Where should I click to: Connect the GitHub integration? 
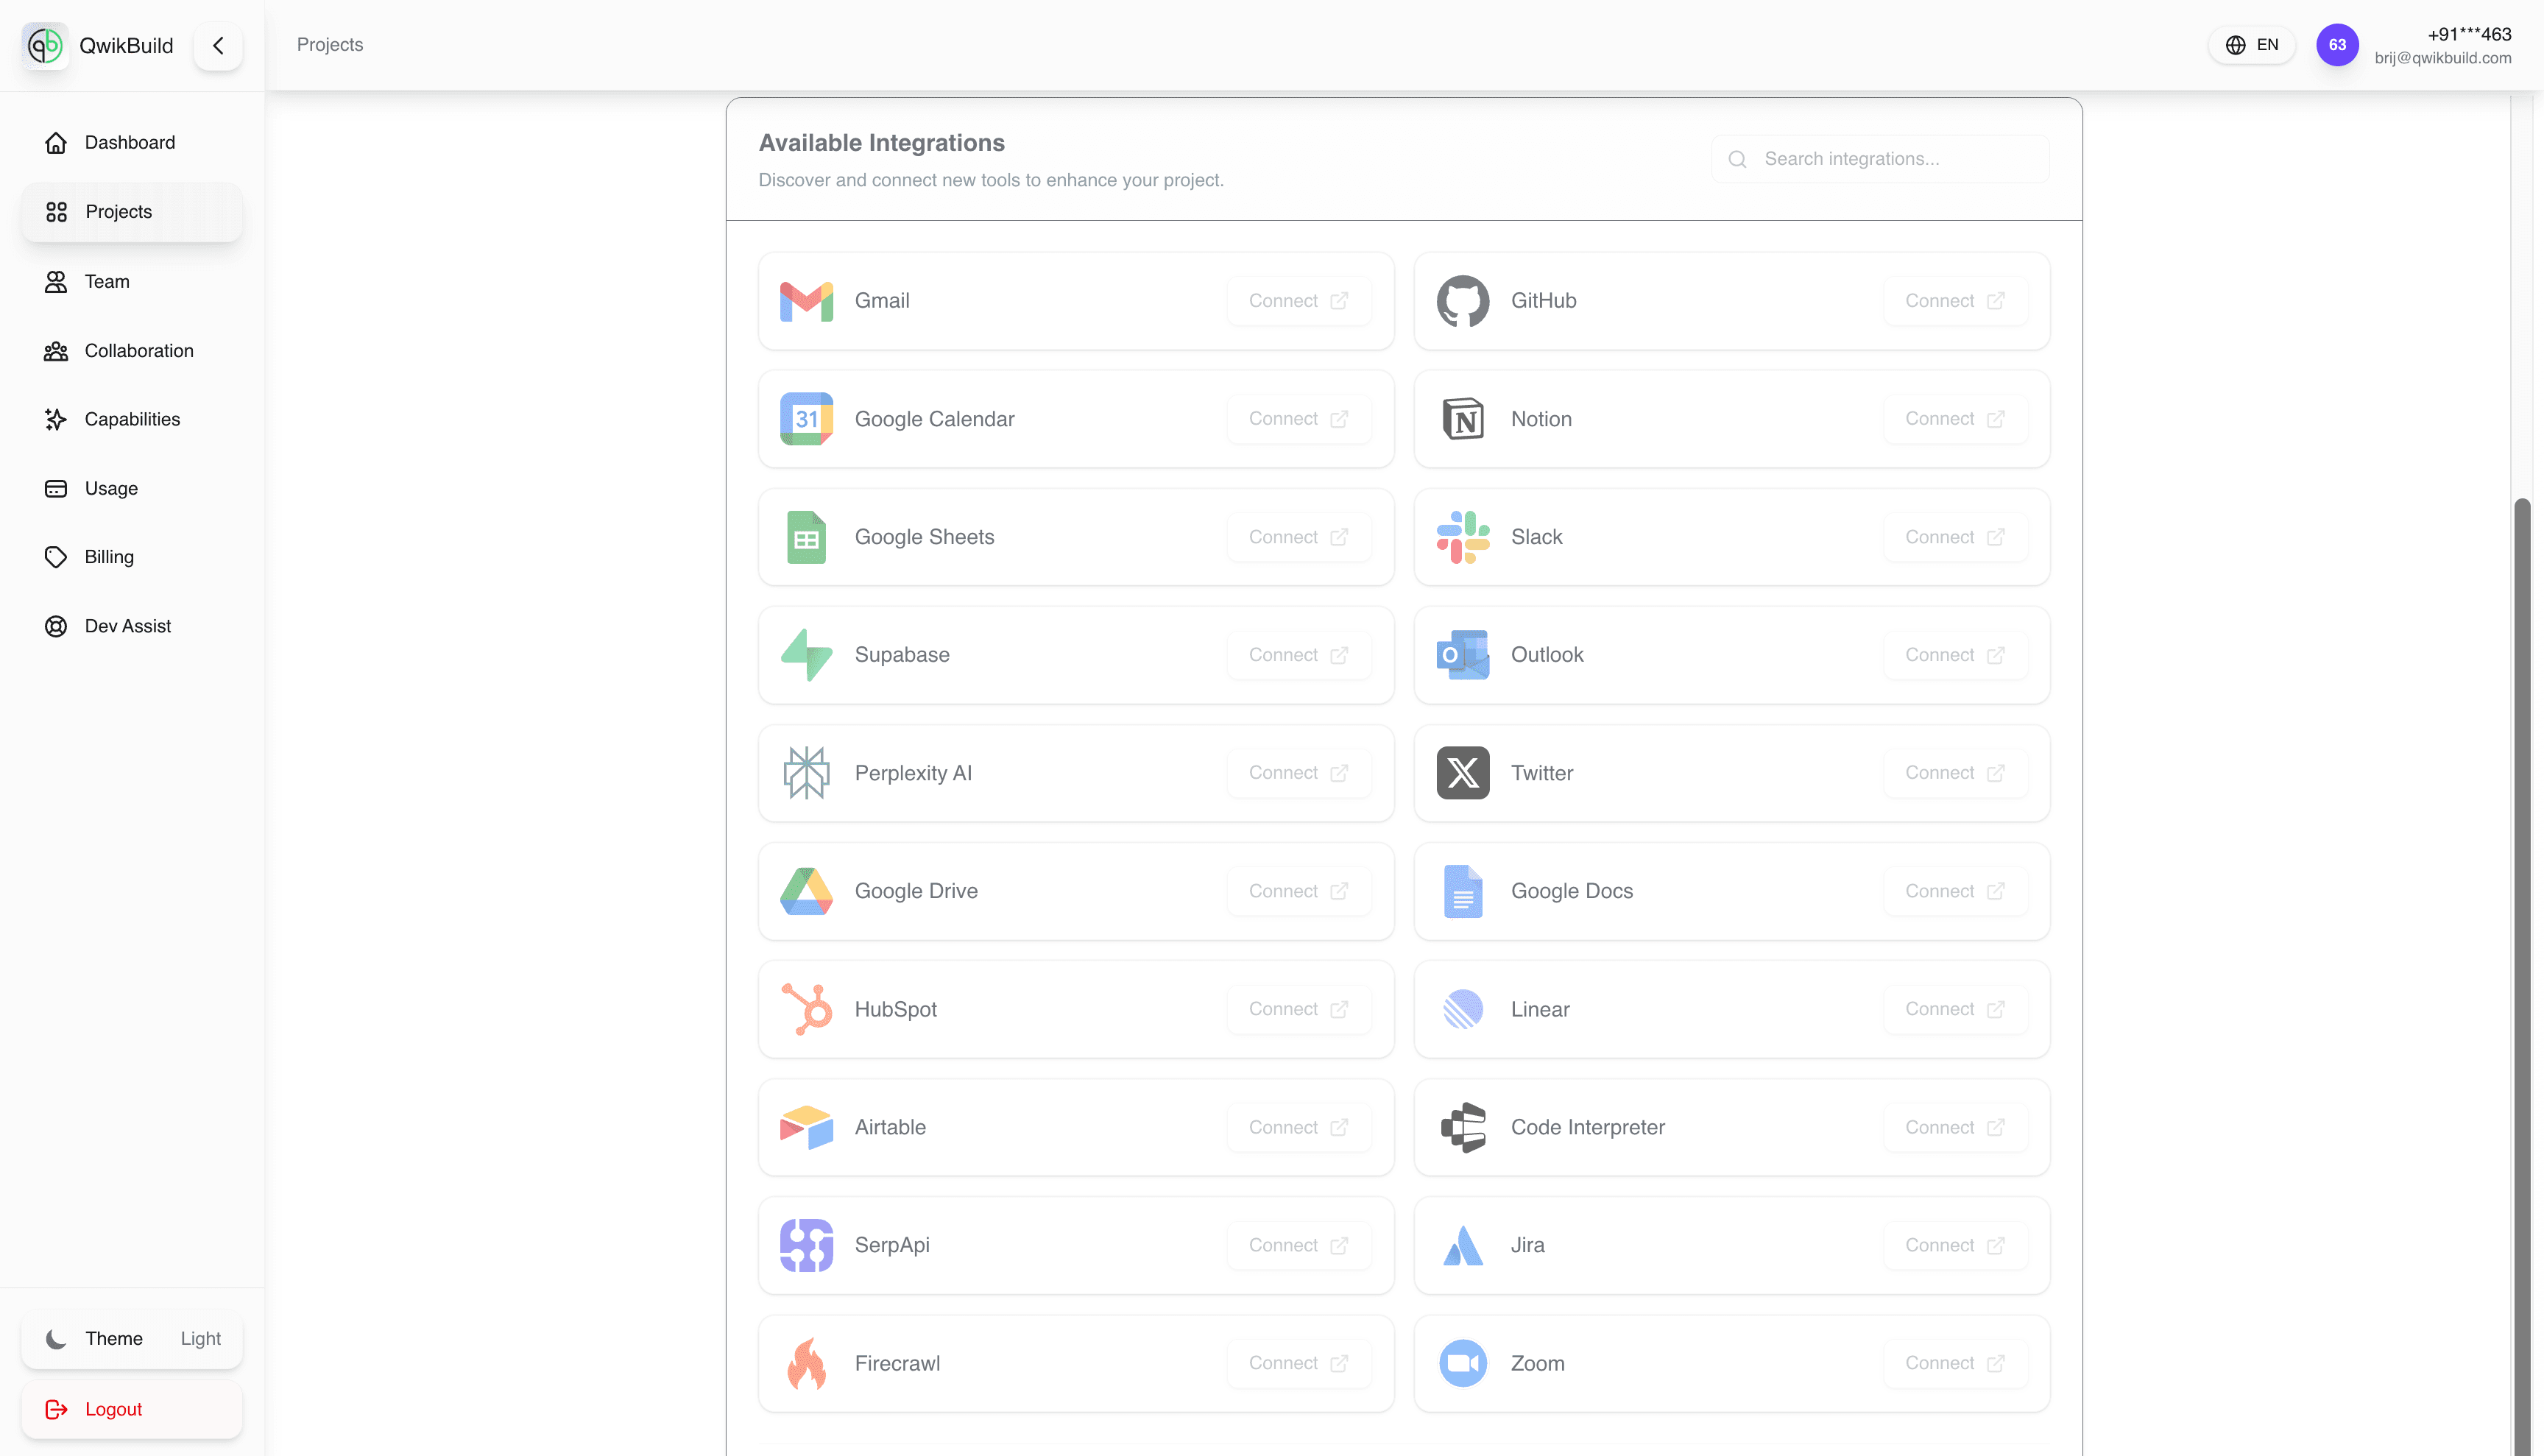[x=1955, y=301]
